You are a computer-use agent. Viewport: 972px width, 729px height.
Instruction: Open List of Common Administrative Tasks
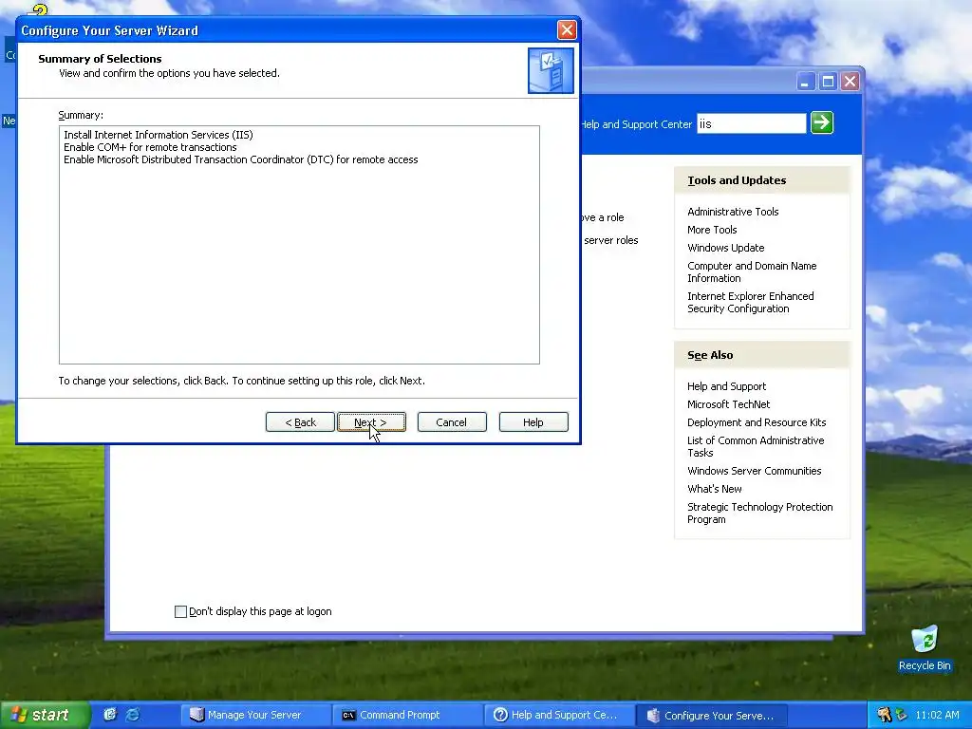coord(755,446)
